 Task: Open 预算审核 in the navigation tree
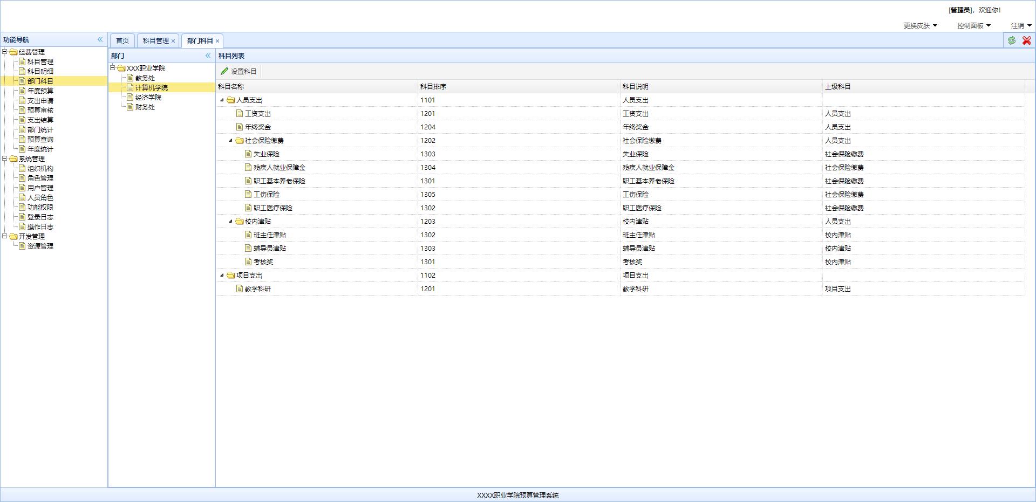point(40,111)
